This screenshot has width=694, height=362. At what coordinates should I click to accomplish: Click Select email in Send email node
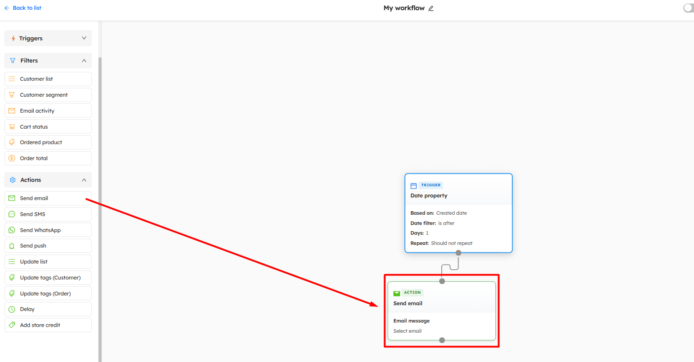407,331
